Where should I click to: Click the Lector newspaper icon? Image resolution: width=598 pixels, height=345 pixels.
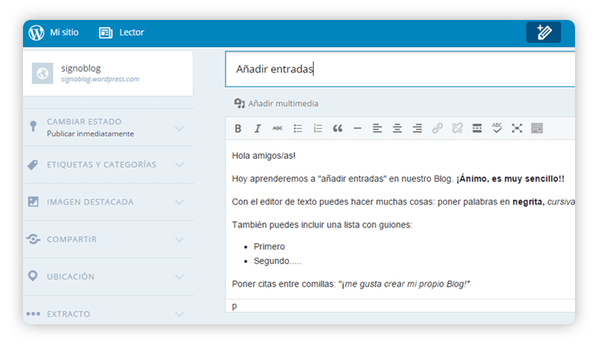pyautogui.click(x=106, y=33)
